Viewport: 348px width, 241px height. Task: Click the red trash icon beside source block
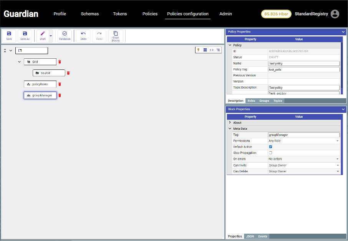coord(68,73)
